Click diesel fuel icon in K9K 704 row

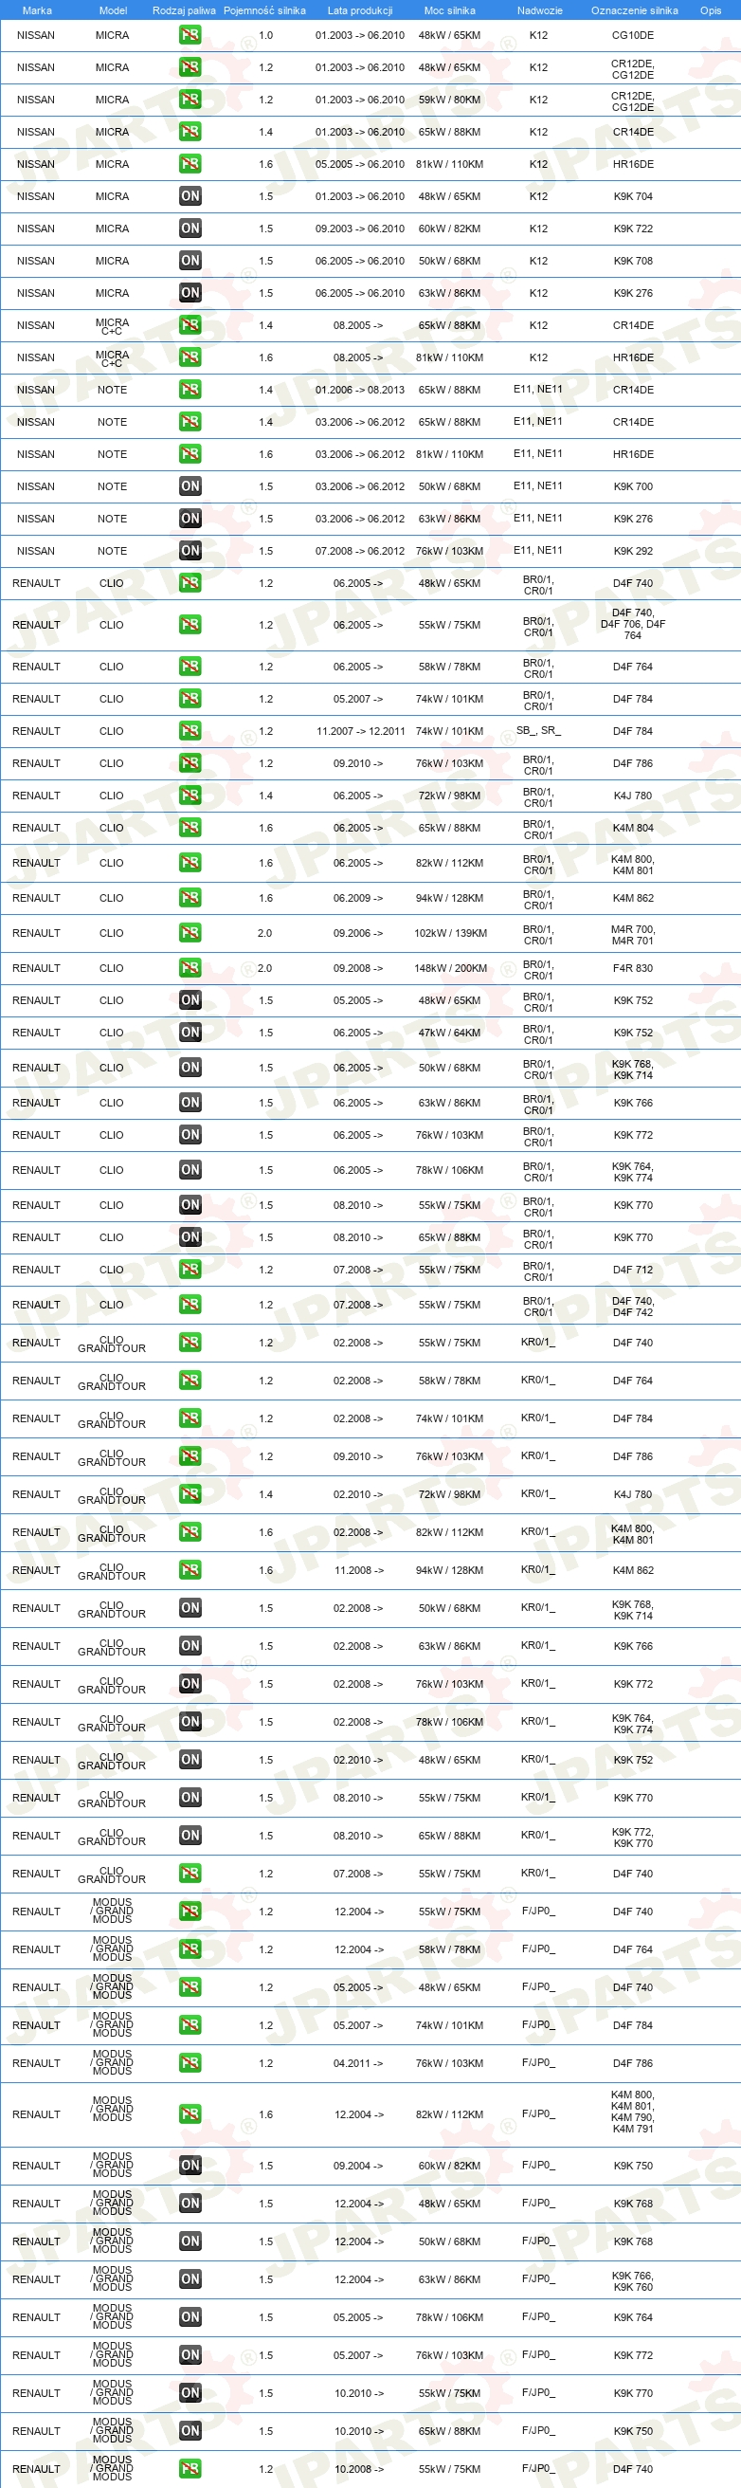click(190, 196)
